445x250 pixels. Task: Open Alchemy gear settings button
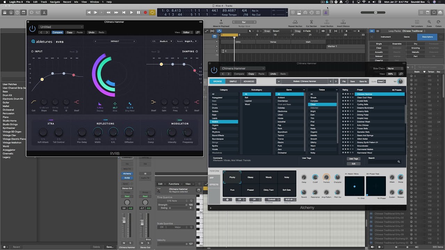(x=227, y=200)
